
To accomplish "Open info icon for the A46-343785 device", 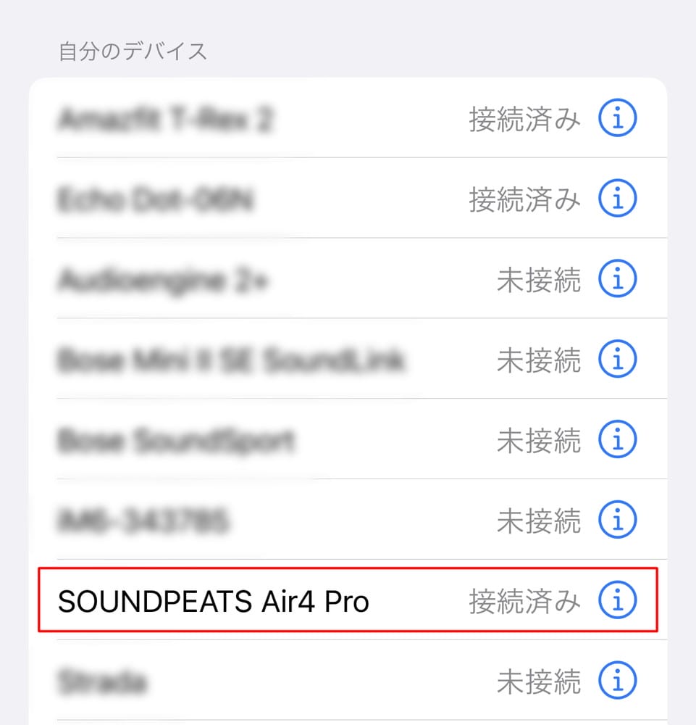I will [x=618, y=519].
